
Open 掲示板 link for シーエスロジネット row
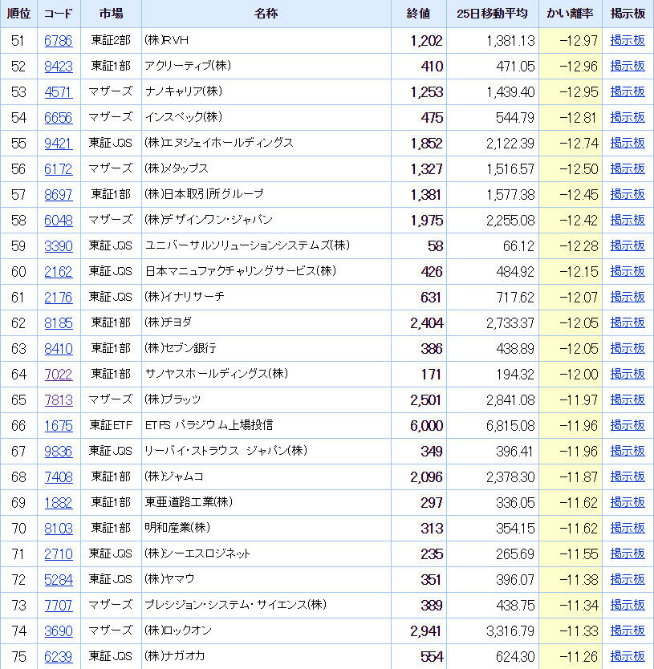coord(628,553)
